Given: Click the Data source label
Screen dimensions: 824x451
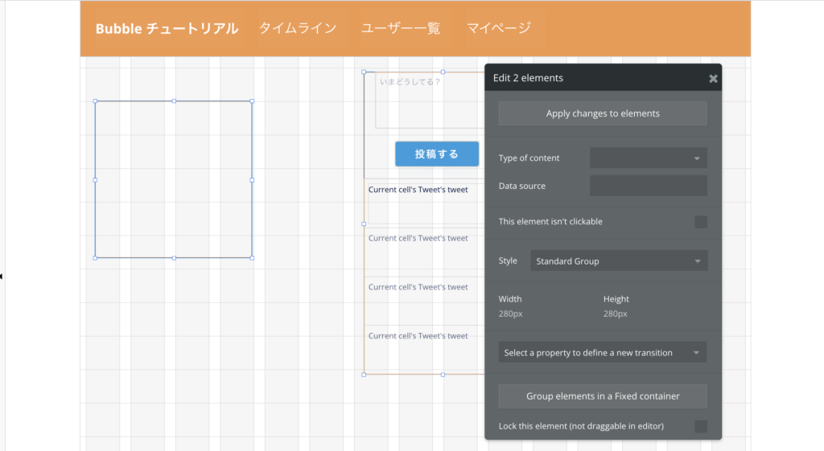Looking at the screenshot, I should click(521, 186).
